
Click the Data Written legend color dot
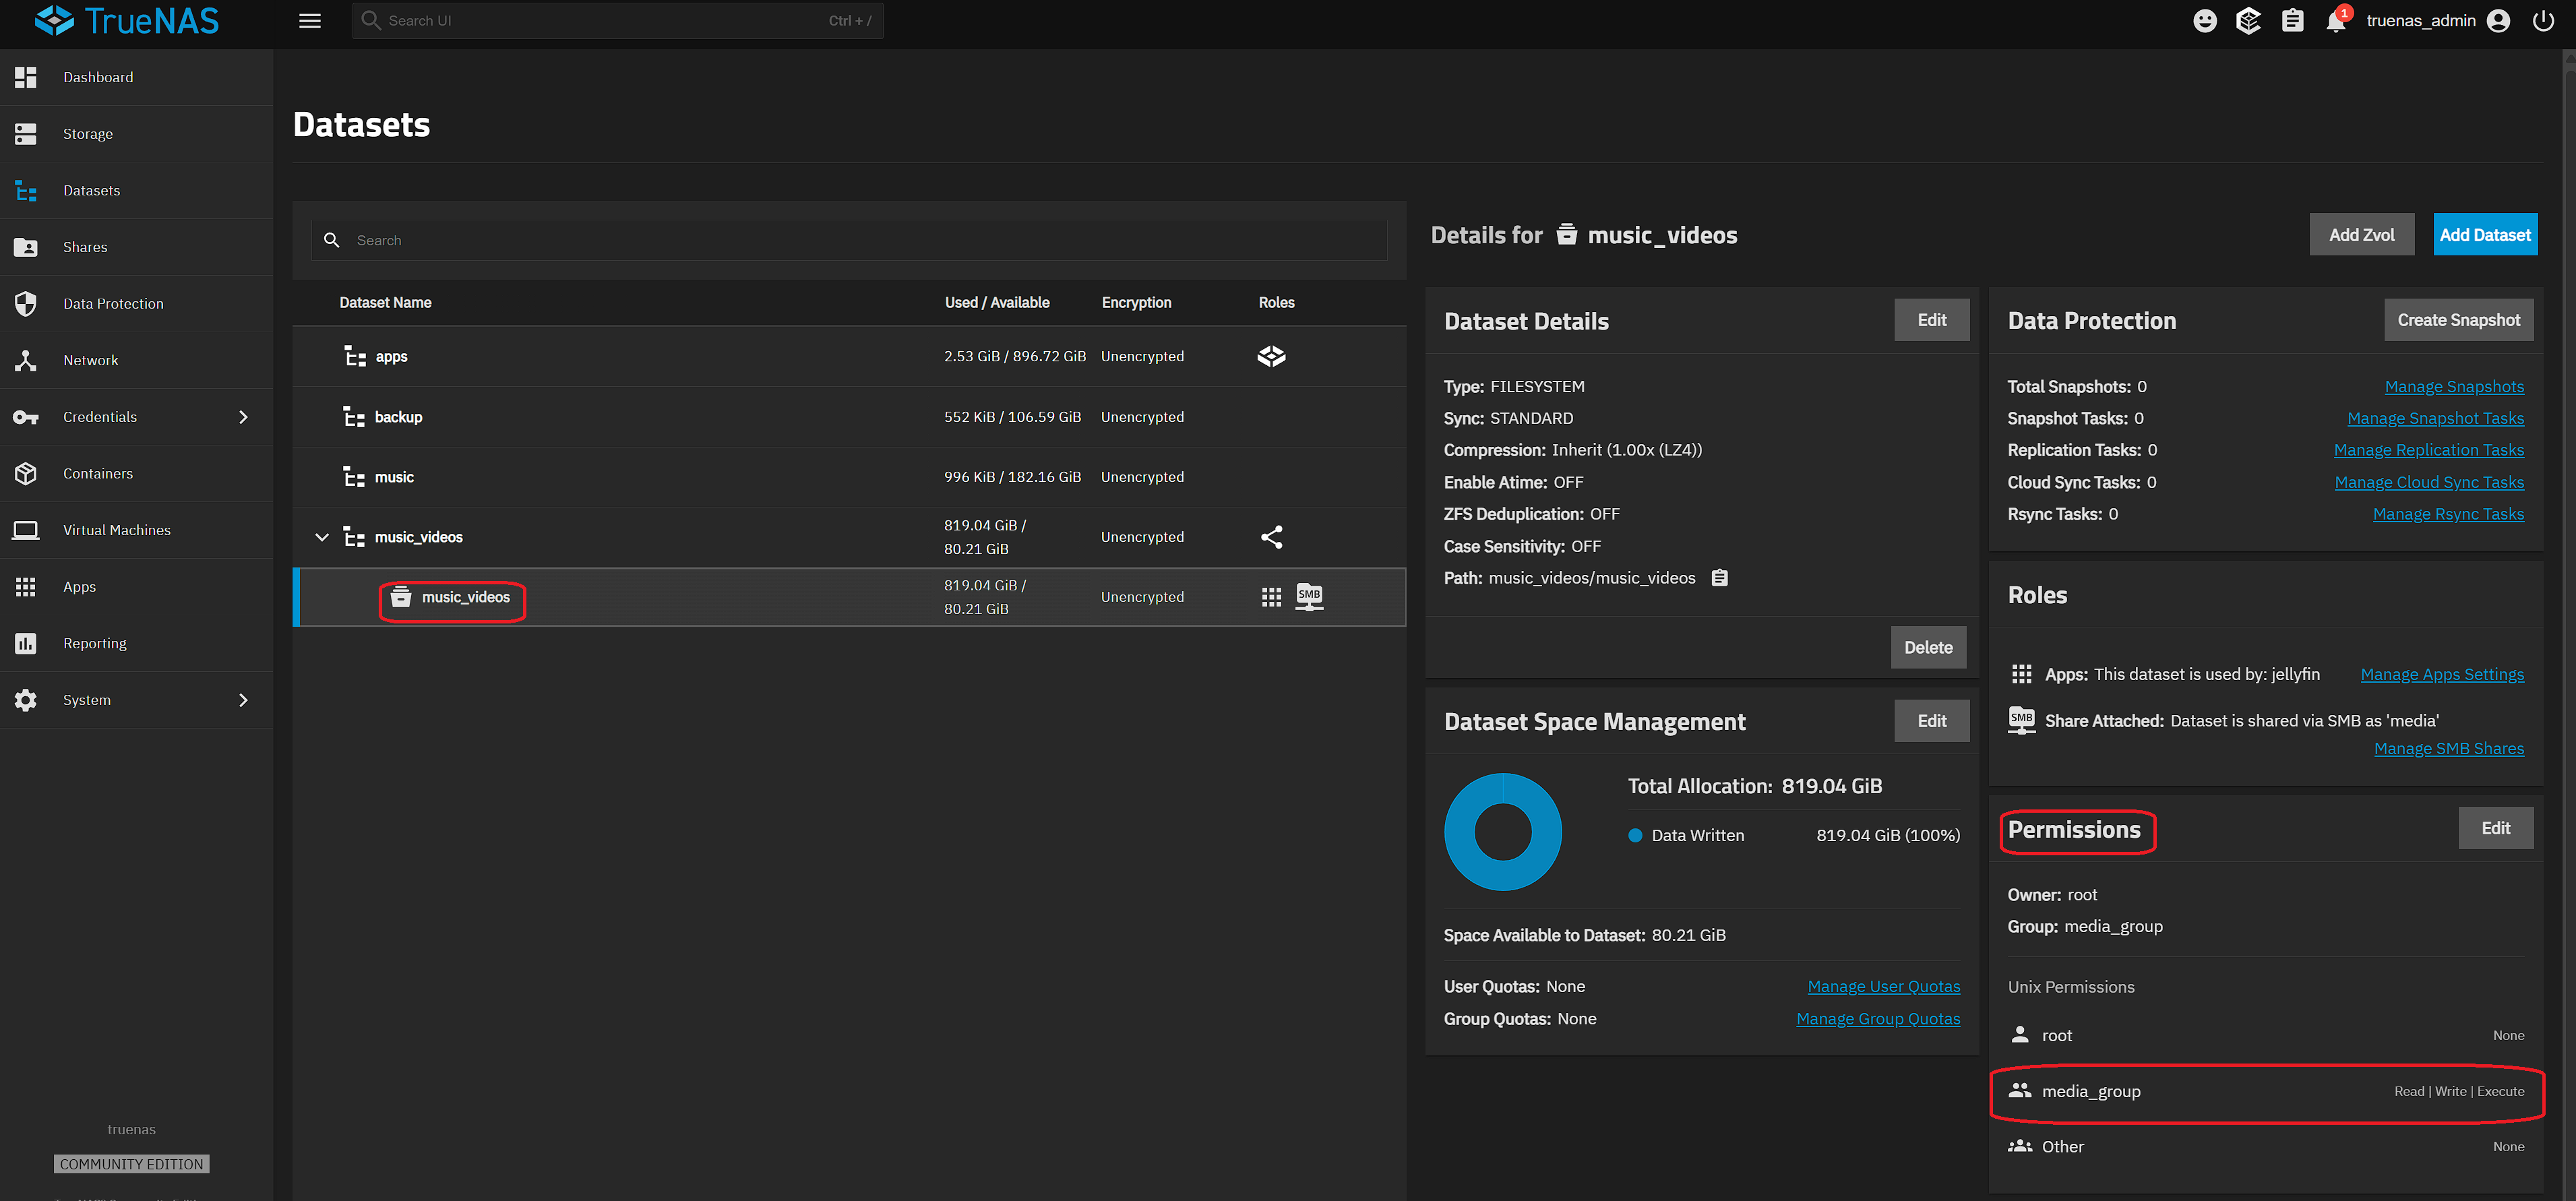[x=1635, y=835]
